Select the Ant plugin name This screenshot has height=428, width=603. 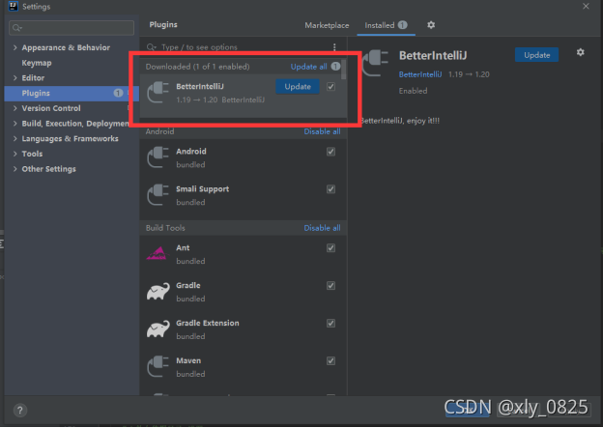click(183, 248)
